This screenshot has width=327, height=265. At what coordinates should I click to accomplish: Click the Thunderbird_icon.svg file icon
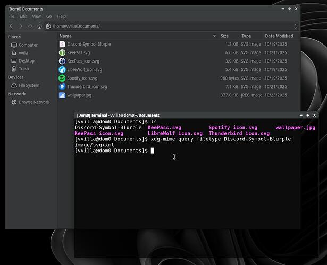click(x=62, y=87)
